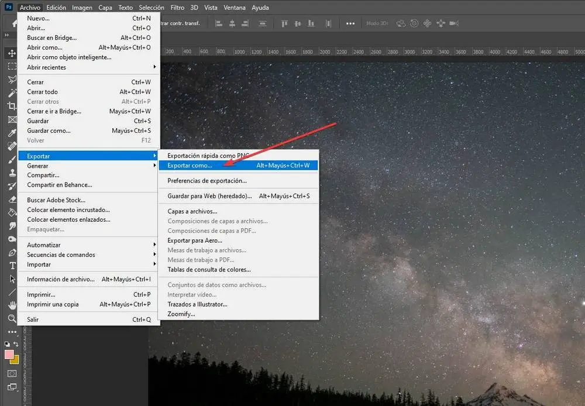Select the Hand tool
This screenshot has height=406, width=585.
(x=12, y=305)
